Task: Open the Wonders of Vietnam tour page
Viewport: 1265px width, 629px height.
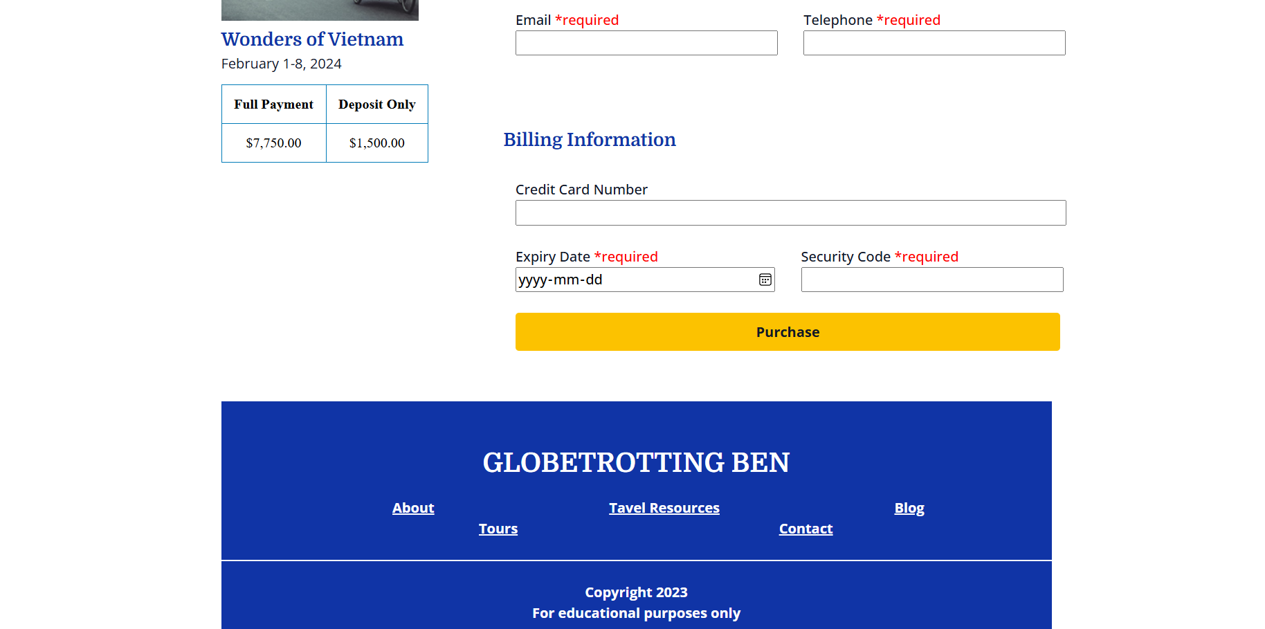Action: pos(312,39)
